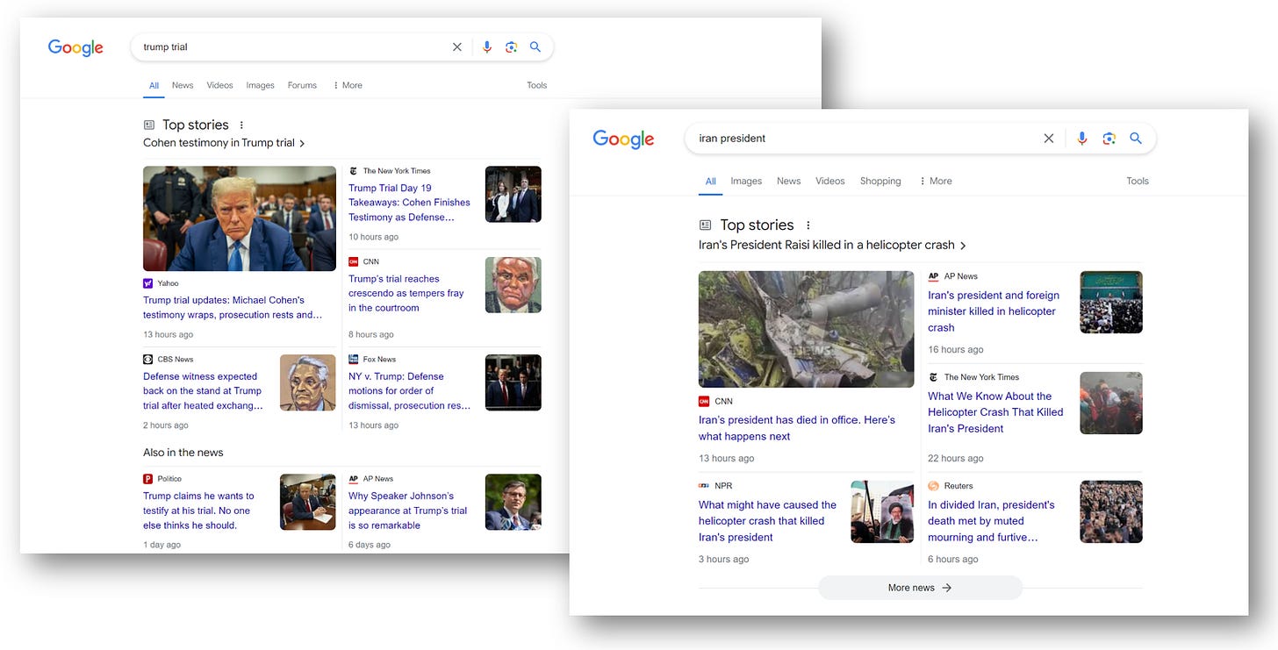Open 'NY v. Trump: Defense motions' Fox article
The image size is (1278, 650).
click(409, 391)
